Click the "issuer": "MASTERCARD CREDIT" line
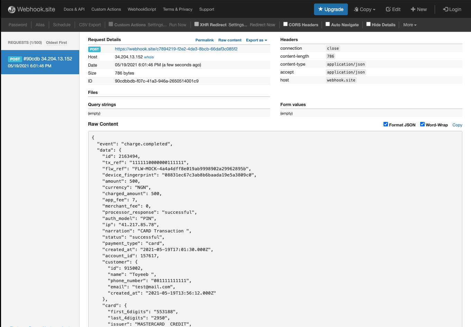The width and height of the screenshot is (471, 327). point(149,324)
